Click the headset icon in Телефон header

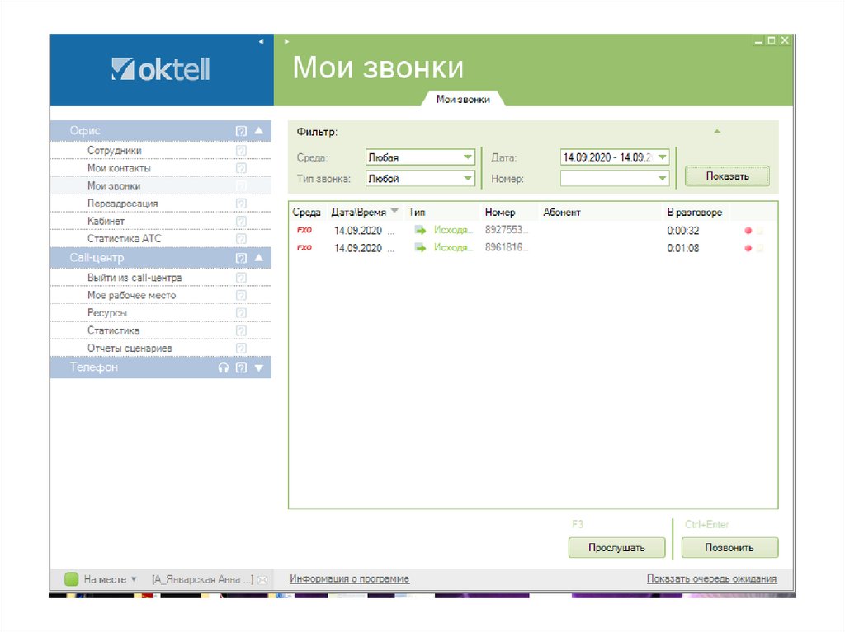[x=224, y=367]
